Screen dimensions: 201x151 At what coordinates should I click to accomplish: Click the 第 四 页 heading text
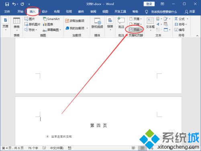coord(98,125)
